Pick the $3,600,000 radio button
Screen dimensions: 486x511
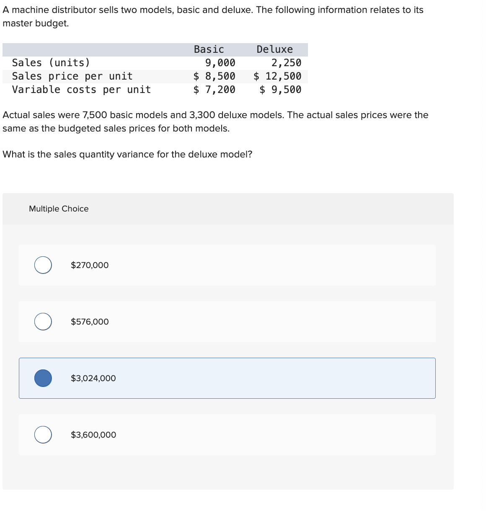pyautogui.click(x=43, y=435)
